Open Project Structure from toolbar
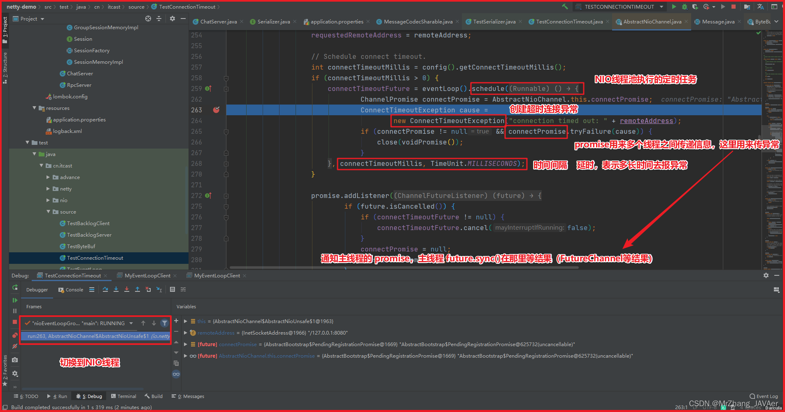The image size is (785, 412). coord(747,7)
